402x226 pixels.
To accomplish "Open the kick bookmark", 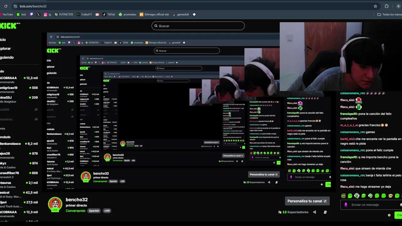I will click(21, 14).
